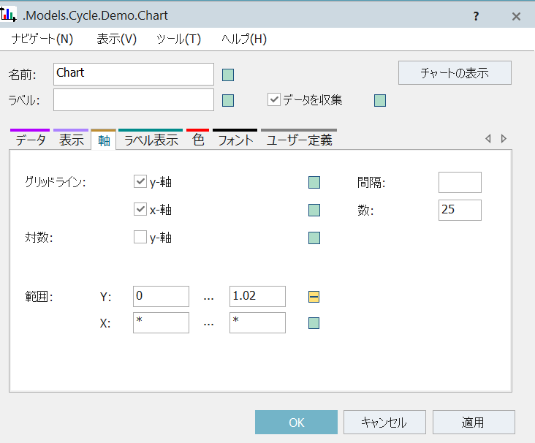Switch to the データ tab
The width and height of the screenshot is (535, 443).
click(30, 140)
